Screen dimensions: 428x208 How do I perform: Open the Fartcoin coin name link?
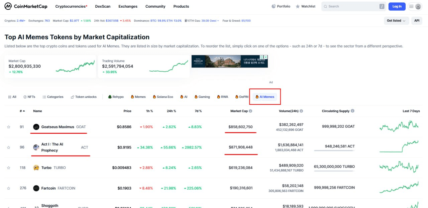48,188
